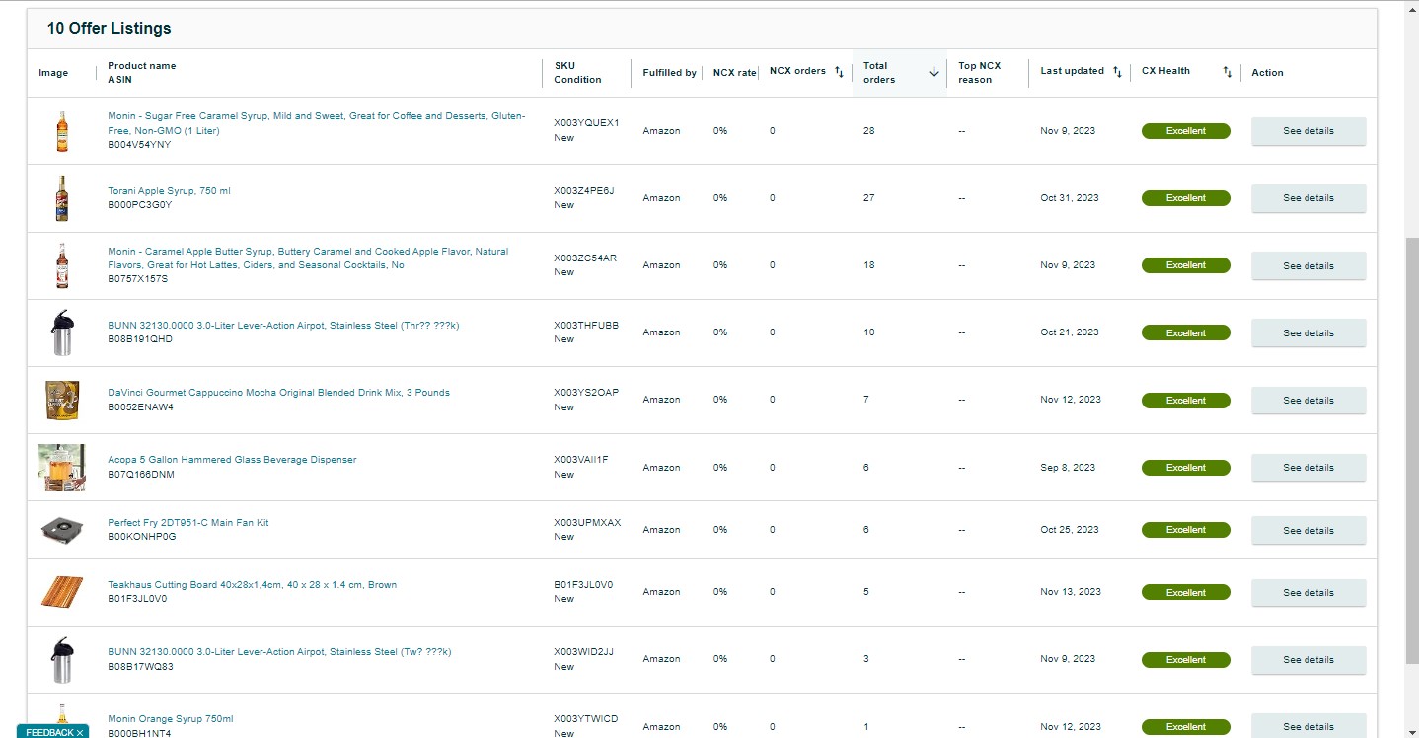Click the total orders value 28
This screenshot has height=738, width=1419.
pyautogui.click(x=869, y=131)
